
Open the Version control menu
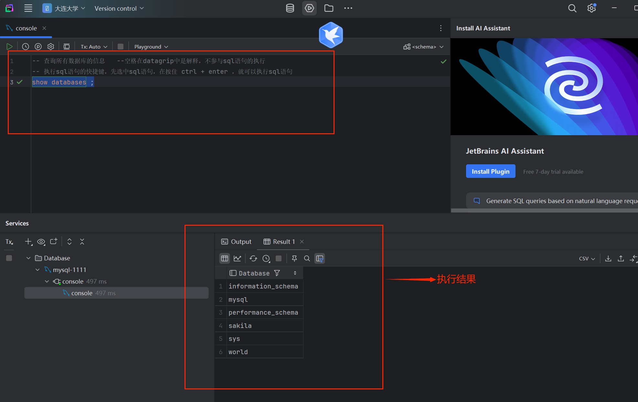pyautogui.click(x=119, y=8)
